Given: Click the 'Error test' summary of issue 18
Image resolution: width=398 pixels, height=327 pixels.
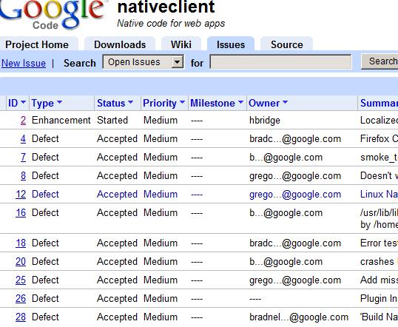Looking at the screenshot, I should click(x=379, y=243).
